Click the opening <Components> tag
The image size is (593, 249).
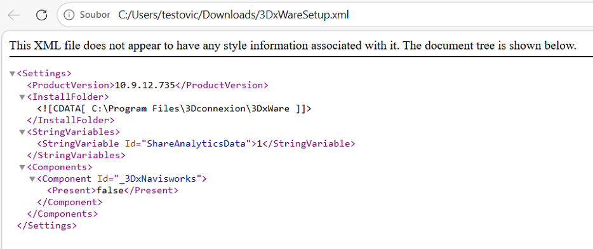pyautogui.click(x=60, y=167)
